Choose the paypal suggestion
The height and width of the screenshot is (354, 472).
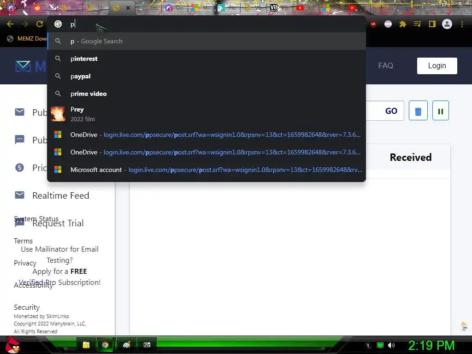(206, 76)
